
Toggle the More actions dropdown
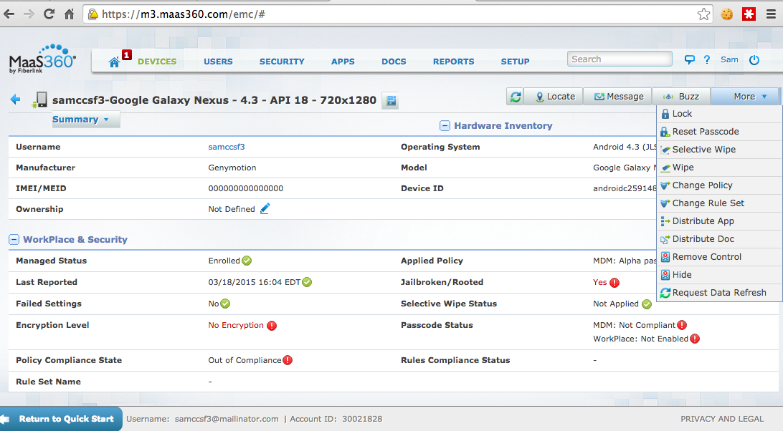pos(744,97)
